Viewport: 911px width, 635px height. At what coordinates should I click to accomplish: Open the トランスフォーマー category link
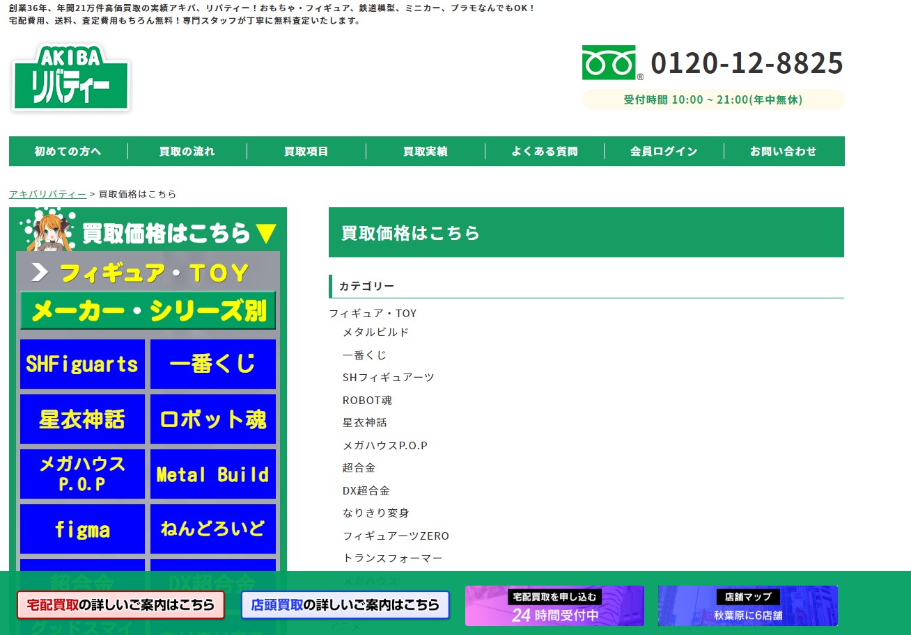(392, 558)
